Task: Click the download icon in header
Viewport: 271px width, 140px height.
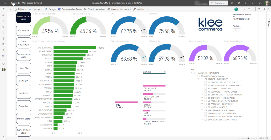Action: [246, 3]
